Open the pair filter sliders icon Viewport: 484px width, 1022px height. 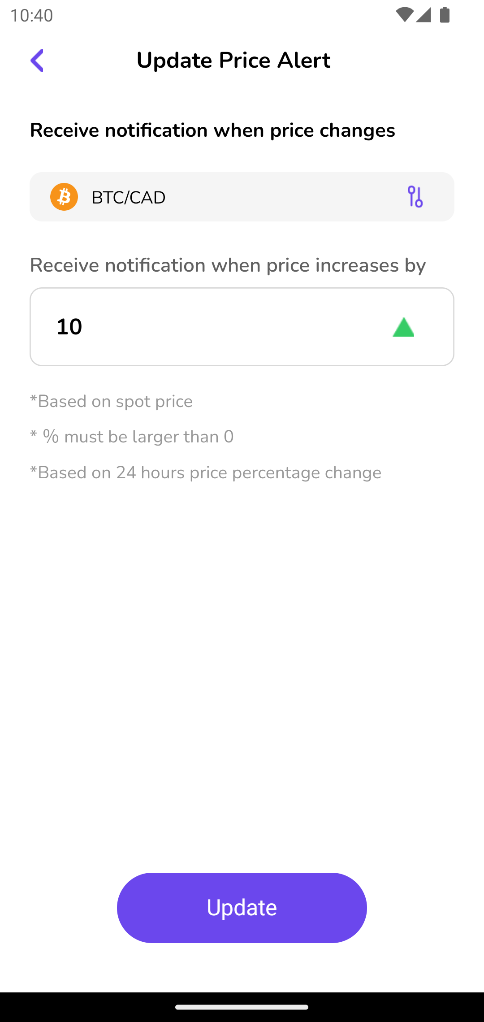[x=415, y=197]
